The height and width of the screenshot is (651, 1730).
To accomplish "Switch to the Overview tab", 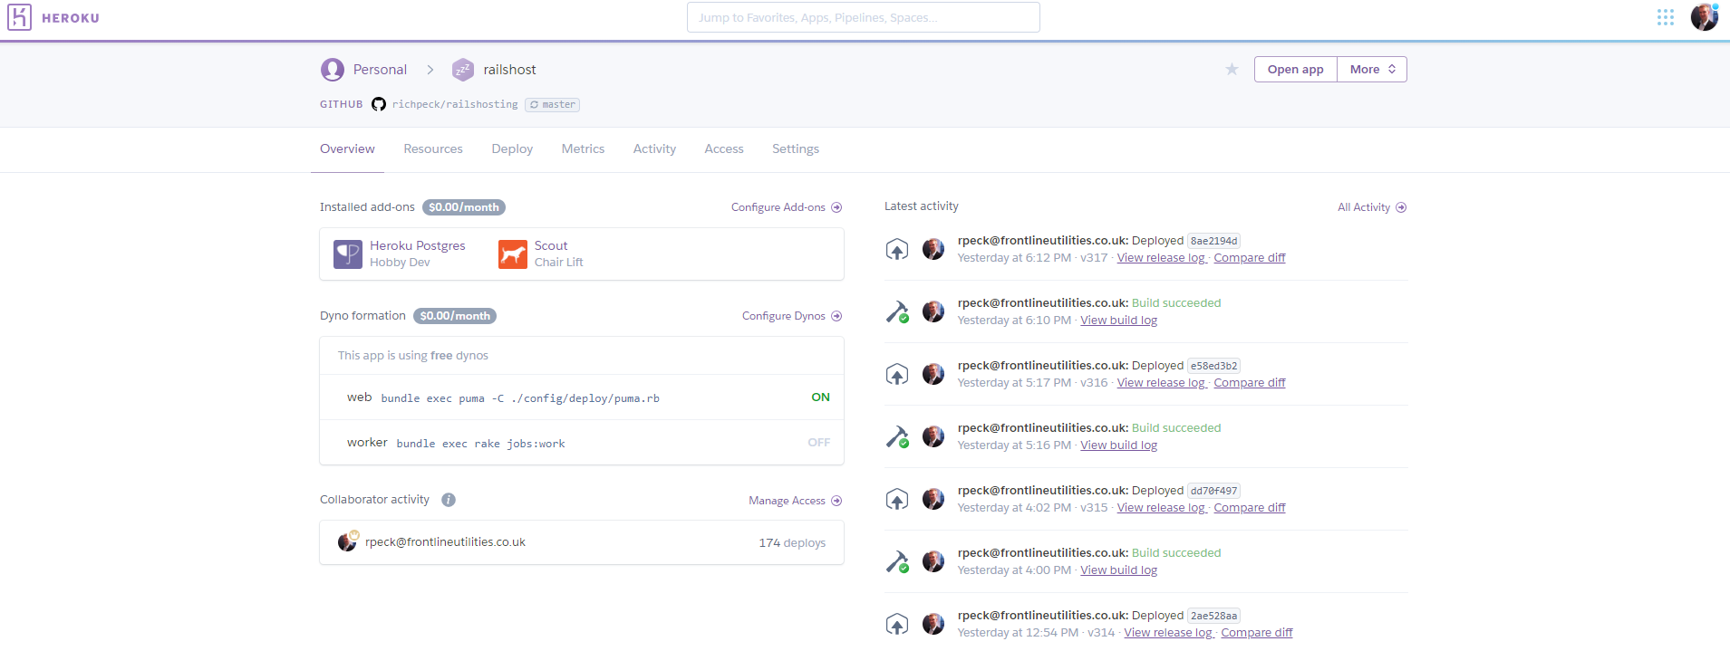I will coord(347,149).
